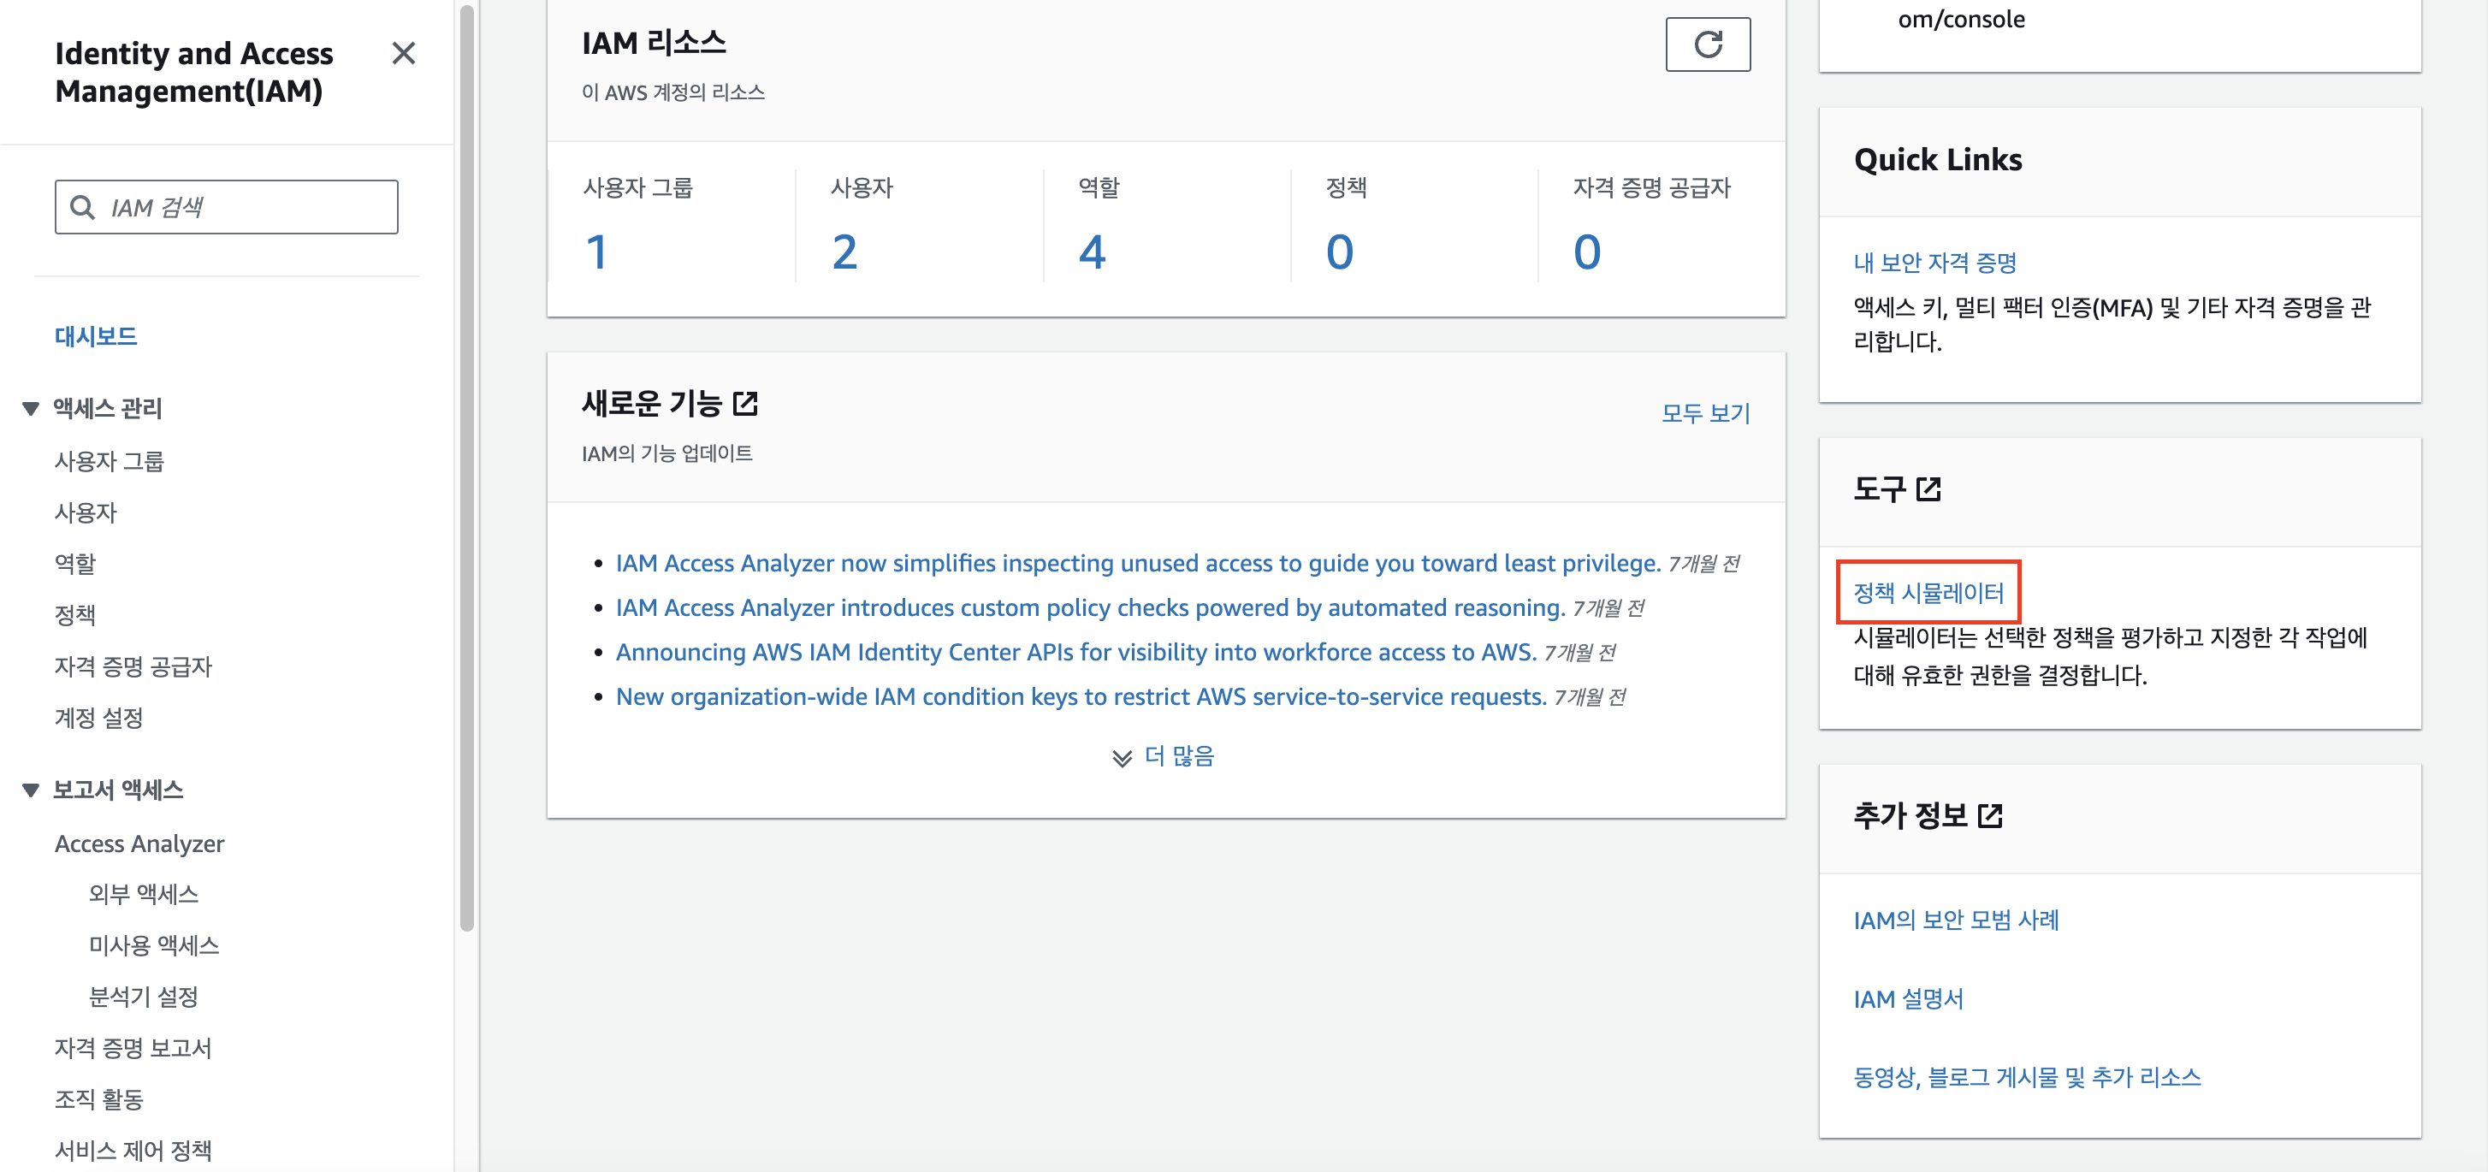The height and width of the screenshot is (1172, 2488).
Task: Go to 사용자 그룹 in the sidebar
Action: (x=110, y=461)
